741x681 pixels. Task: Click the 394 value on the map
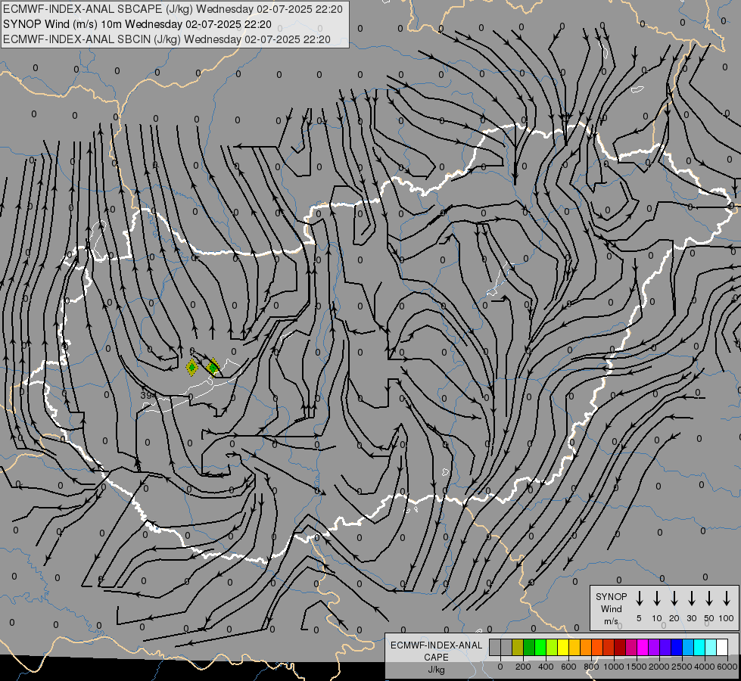148,395
